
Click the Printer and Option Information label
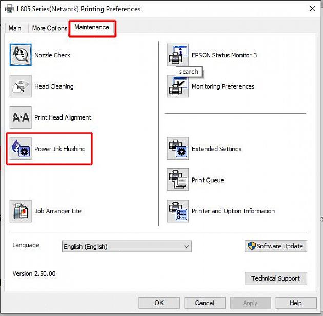tap(233, 211)
